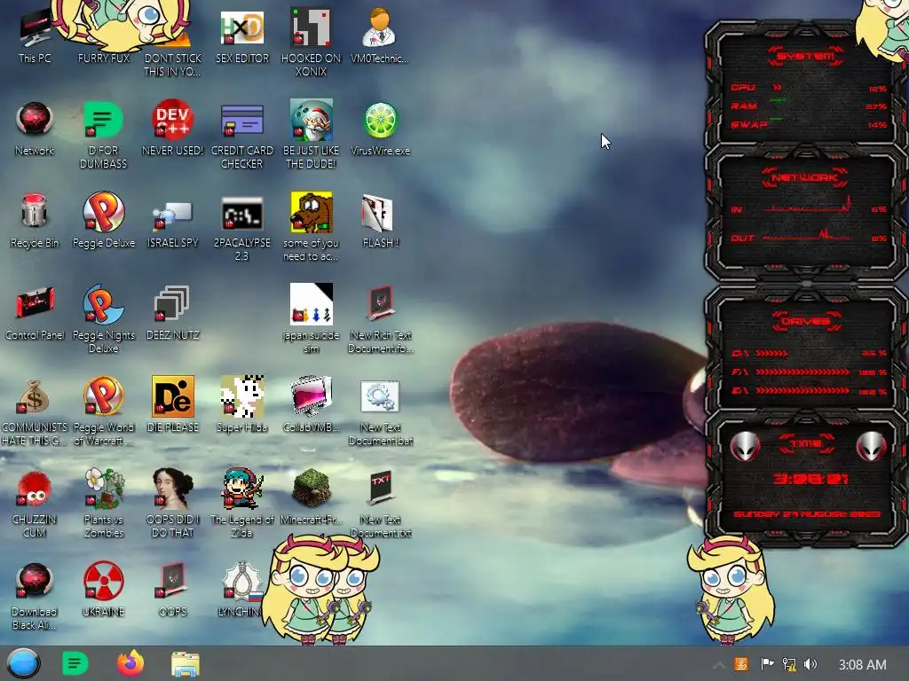Viewport: 909px width, 681px height.
Task: Click the orange tray application icon
Action: [741, 664]
